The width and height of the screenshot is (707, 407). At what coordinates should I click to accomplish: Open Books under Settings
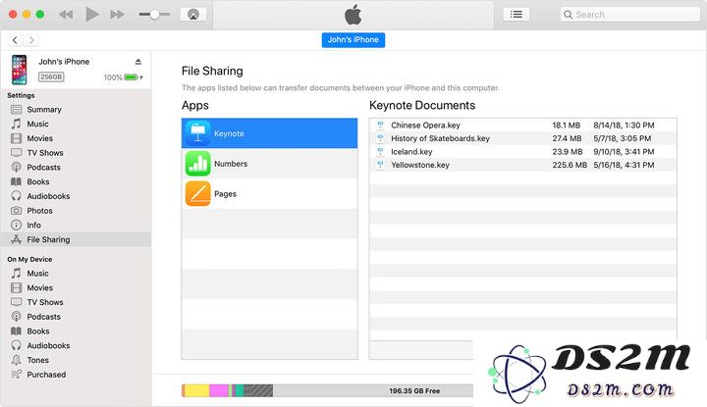click(x=38, y=181)
